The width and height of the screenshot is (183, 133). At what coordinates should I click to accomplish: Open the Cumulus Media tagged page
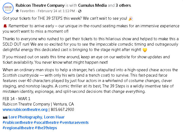coord(93,5)
